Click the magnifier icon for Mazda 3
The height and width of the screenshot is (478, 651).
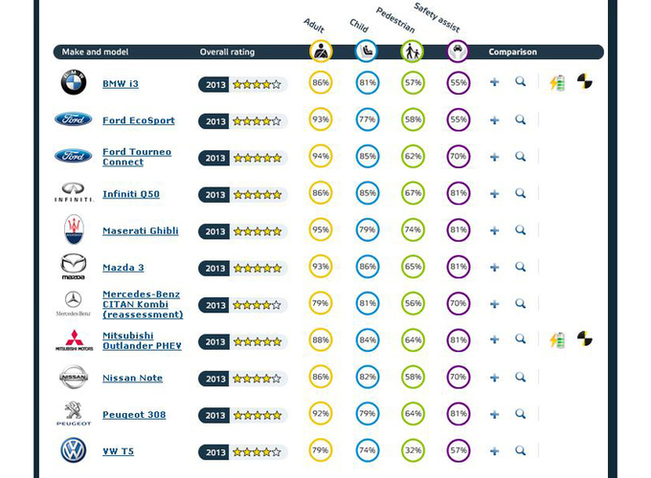[x=520, y=267]
